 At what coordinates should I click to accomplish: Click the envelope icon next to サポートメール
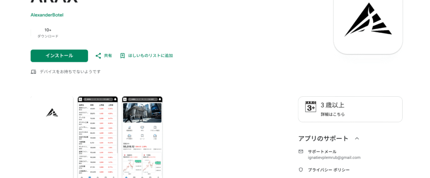pos(301,152)
